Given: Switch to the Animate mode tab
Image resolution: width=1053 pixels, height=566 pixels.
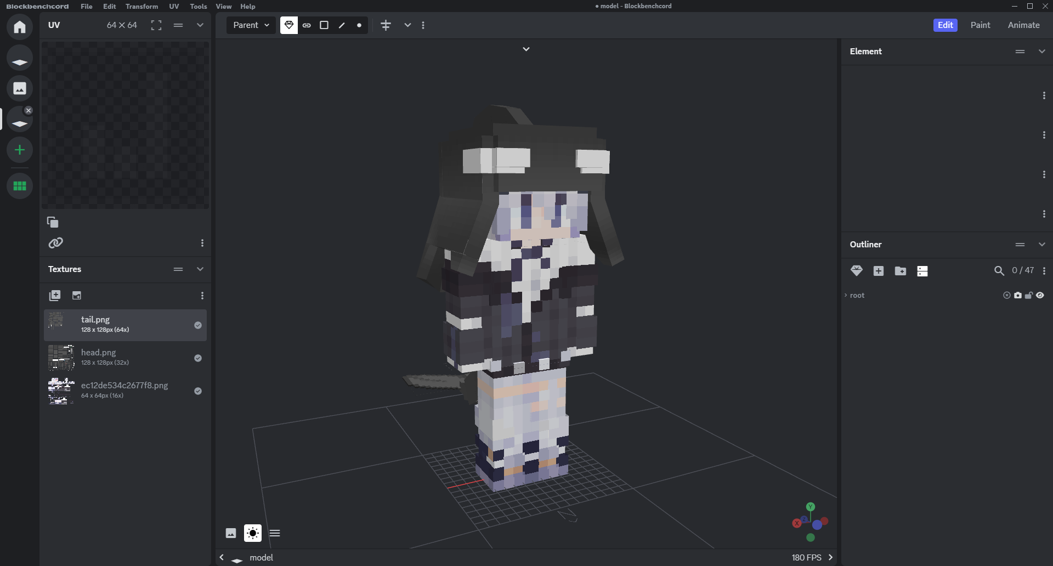Looking at the screenshot, I should tap(1023, 25).
